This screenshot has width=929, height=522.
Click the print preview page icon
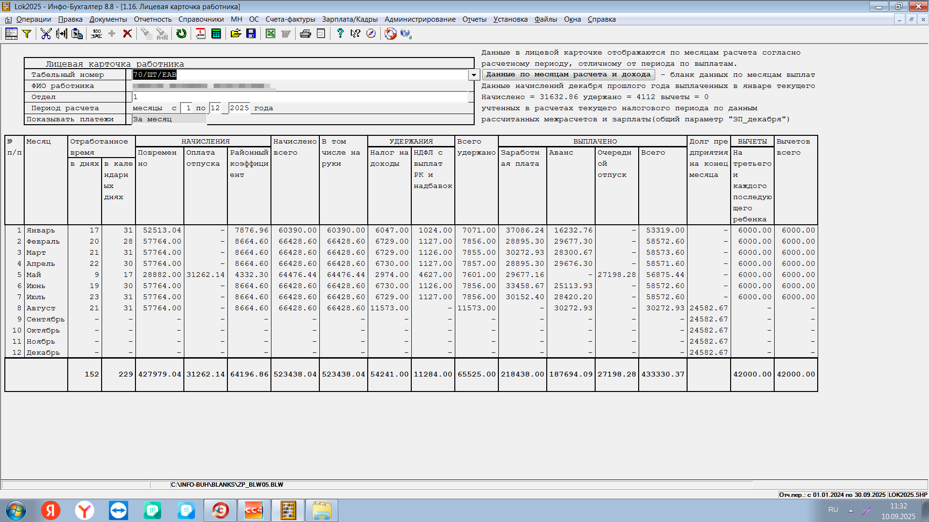pos(321,33)
